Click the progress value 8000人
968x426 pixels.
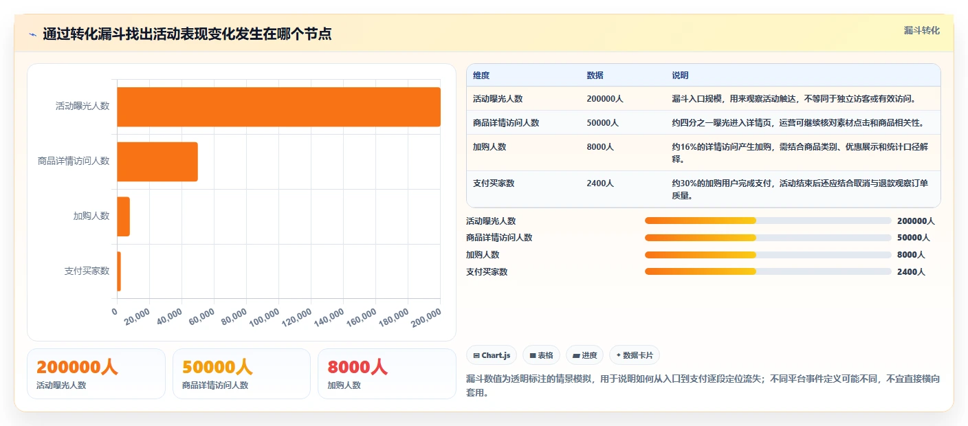pos(911,255)
